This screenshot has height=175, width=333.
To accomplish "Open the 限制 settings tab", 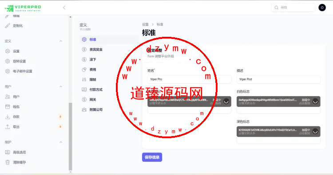I will [109, 79].
